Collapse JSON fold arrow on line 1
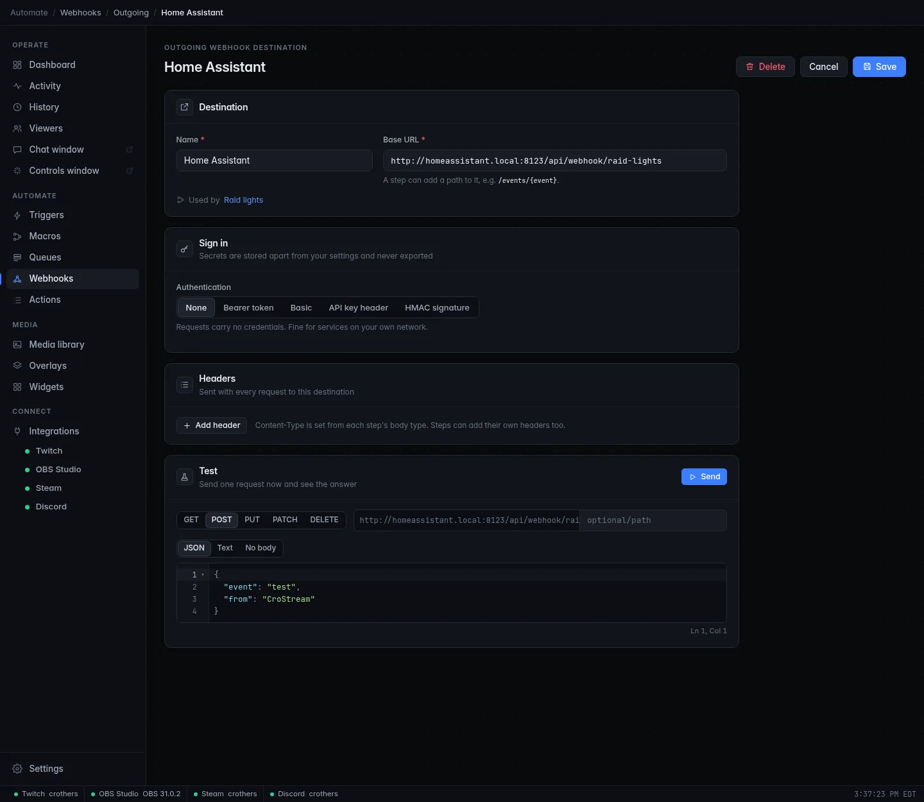This screenshot has height=802, width=924. point(203,575)
